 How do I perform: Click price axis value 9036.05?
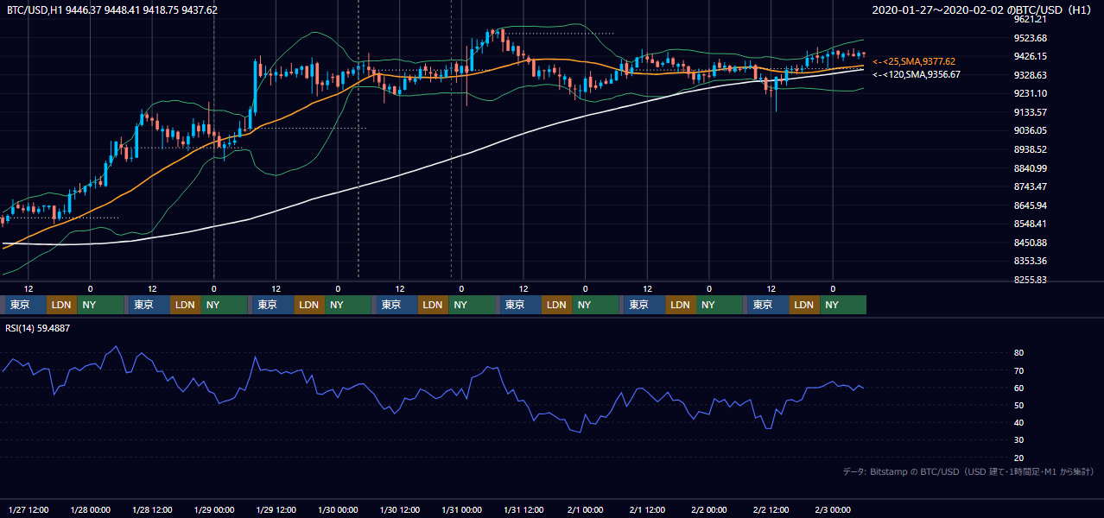click(x=1031, y=130)
